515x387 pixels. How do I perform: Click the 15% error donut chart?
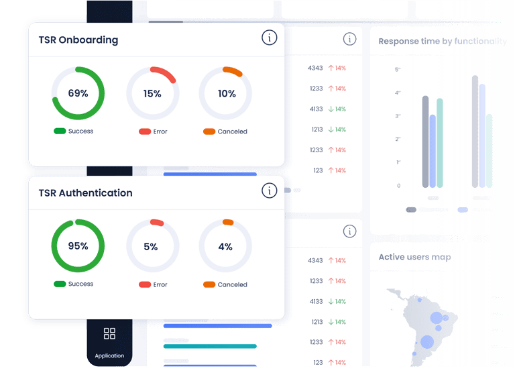click(x=153, y=93)
